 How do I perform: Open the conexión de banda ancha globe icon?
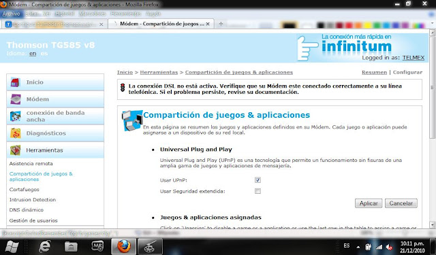coord(15,116)
